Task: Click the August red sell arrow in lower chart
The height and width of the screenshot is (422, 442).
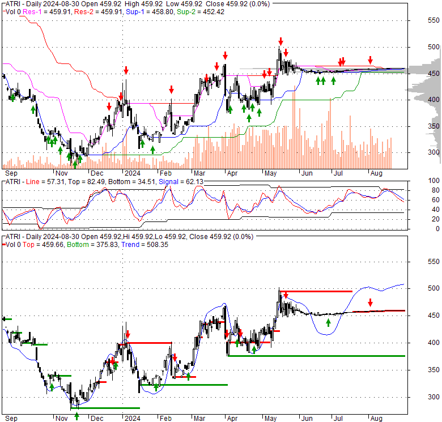Action: click(x=370, y=303)
